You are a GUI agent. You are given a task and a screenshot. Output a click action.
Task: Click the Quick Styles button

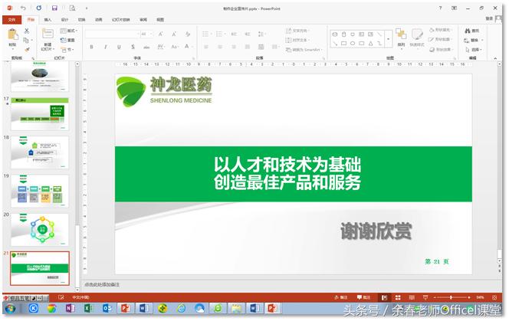(x=417, y=38)
